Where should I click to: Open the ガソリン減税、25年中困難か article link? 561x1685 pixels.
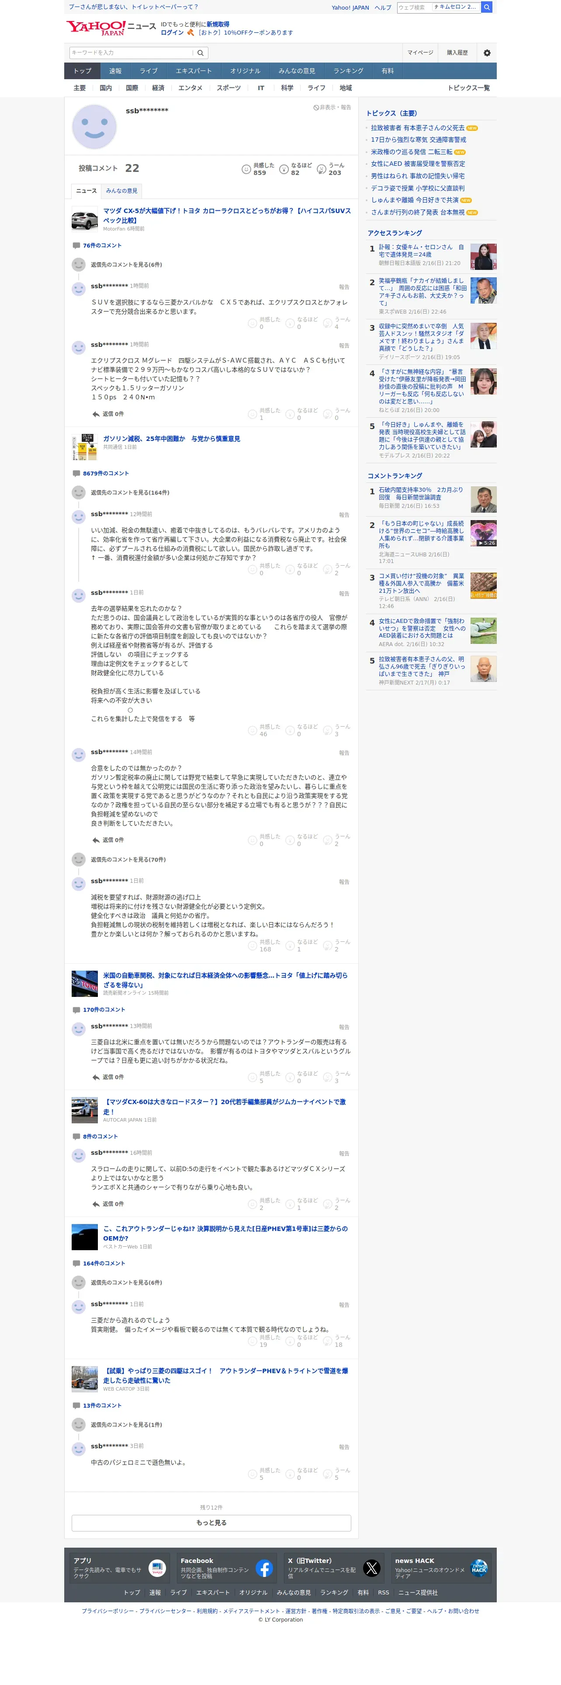171,439
